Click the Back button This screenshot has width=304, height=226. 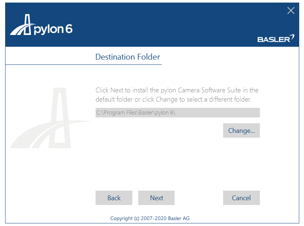tap(114, 198)
